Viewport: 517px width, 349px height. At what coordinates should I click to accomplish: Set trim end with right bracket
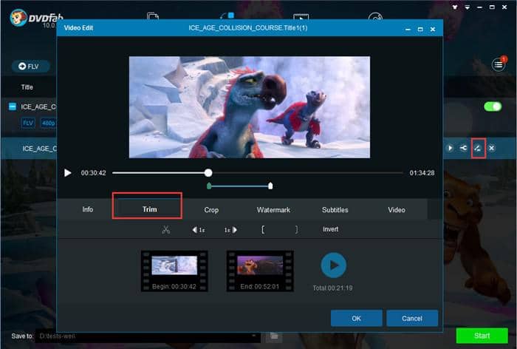point(296,229)
